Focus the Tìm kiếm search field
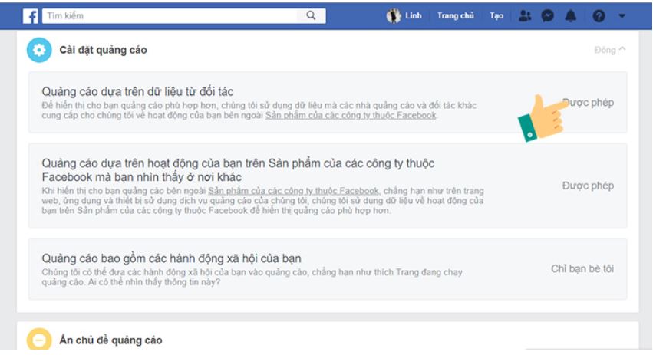 pyautogui.click(x=170, y=16)
